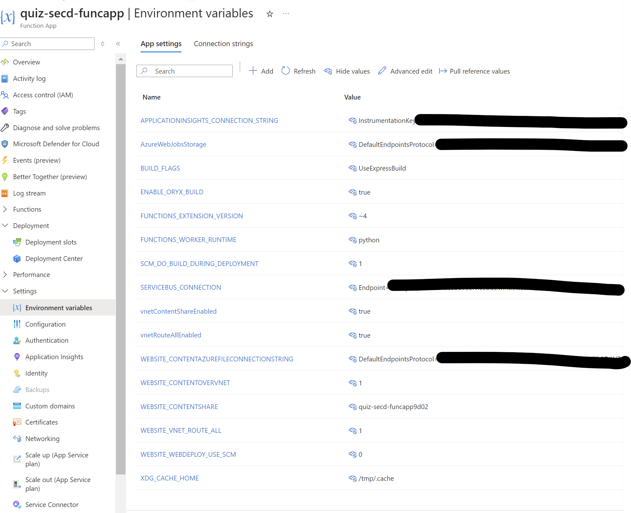The height and width of the screenshot is (513, 631).
Task: Click the sidebar expand/collapse sort icon
Action: pos(102,44)
